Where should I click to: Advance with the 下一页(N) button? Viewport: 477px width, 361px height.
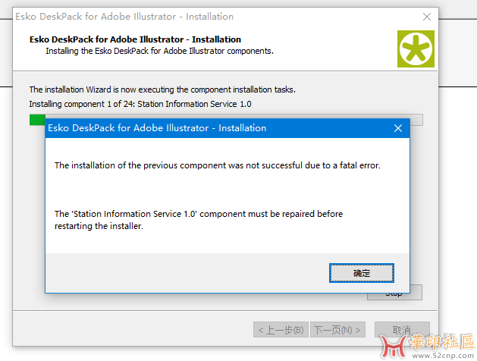(337, 330)
